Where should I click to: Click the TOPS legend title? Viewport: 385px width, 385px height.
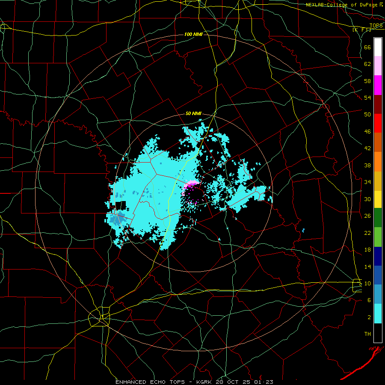[x=376, y=26]
